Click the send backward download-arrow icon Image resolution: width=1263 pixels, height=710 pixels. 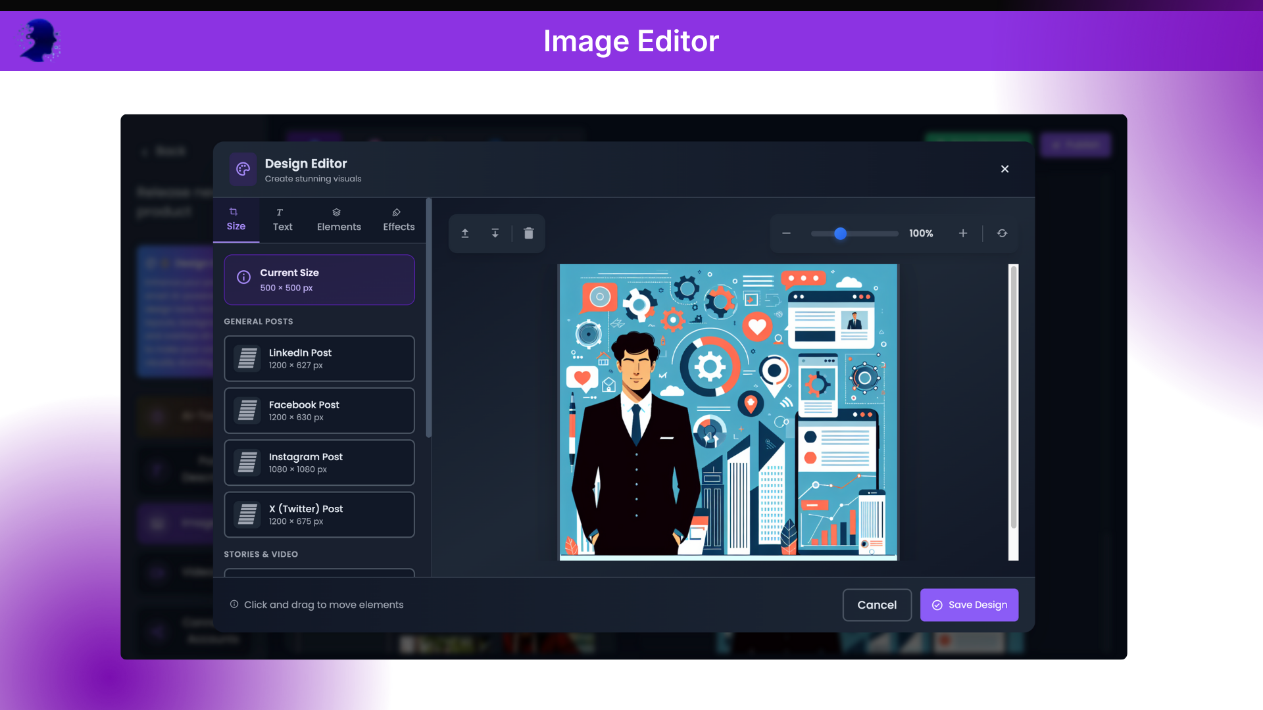click(x=495, y=233)
